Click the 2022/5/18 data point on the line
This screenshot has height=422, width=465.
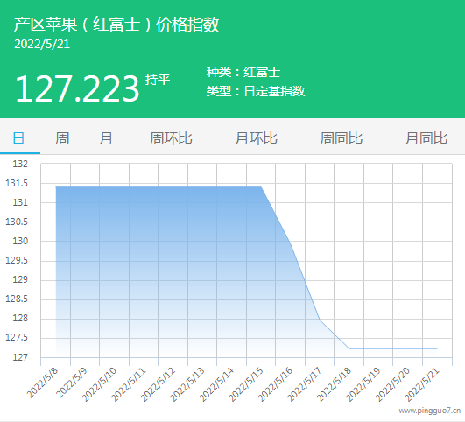(349, 348)
